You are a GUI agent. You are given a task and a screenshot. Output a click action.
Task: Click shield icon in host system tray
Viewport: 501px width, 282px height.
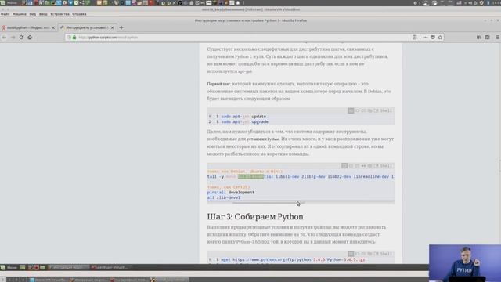481,3
